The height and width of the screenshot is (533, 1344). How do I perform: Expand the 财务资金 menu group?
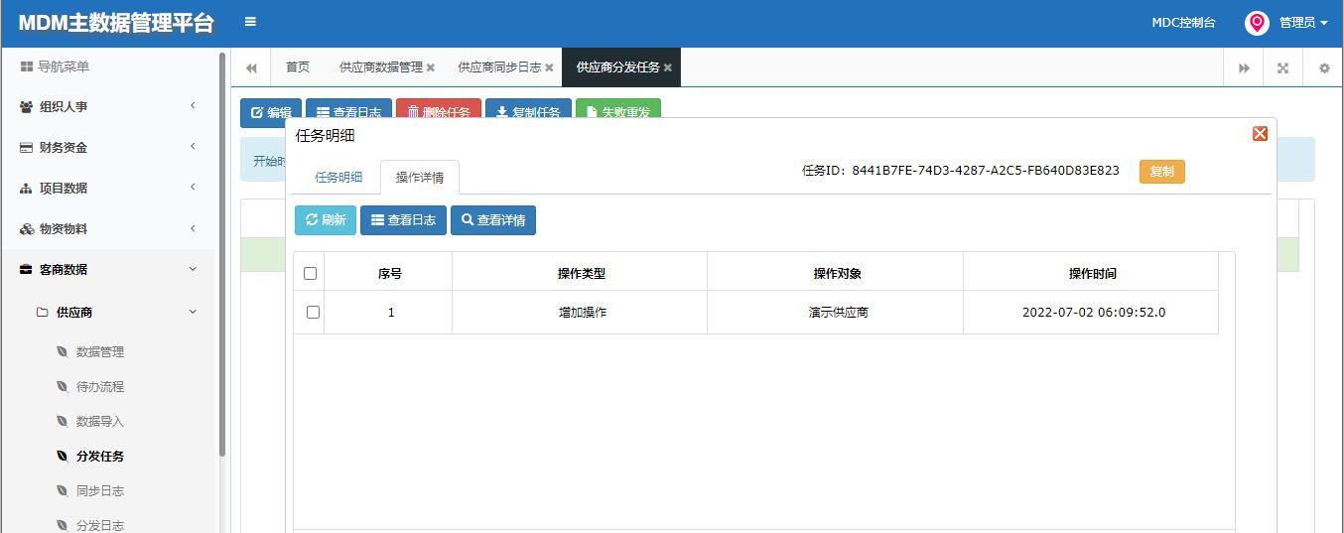point(107,147)
